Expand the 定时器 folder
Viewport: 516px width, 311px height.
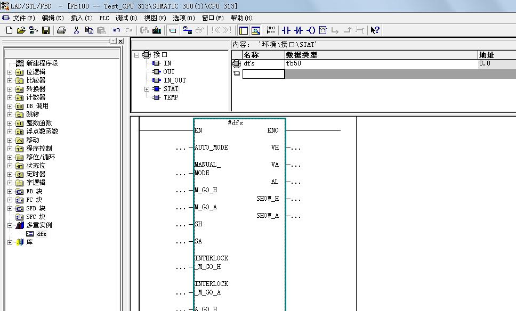click(10, 174)
